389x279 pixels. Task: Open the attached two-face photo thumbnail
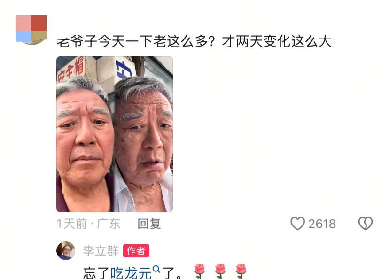pyautogui.click(x=115, y=134)
